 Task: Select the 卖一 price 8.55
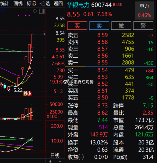pyautogui.click(x=103, y=62)
